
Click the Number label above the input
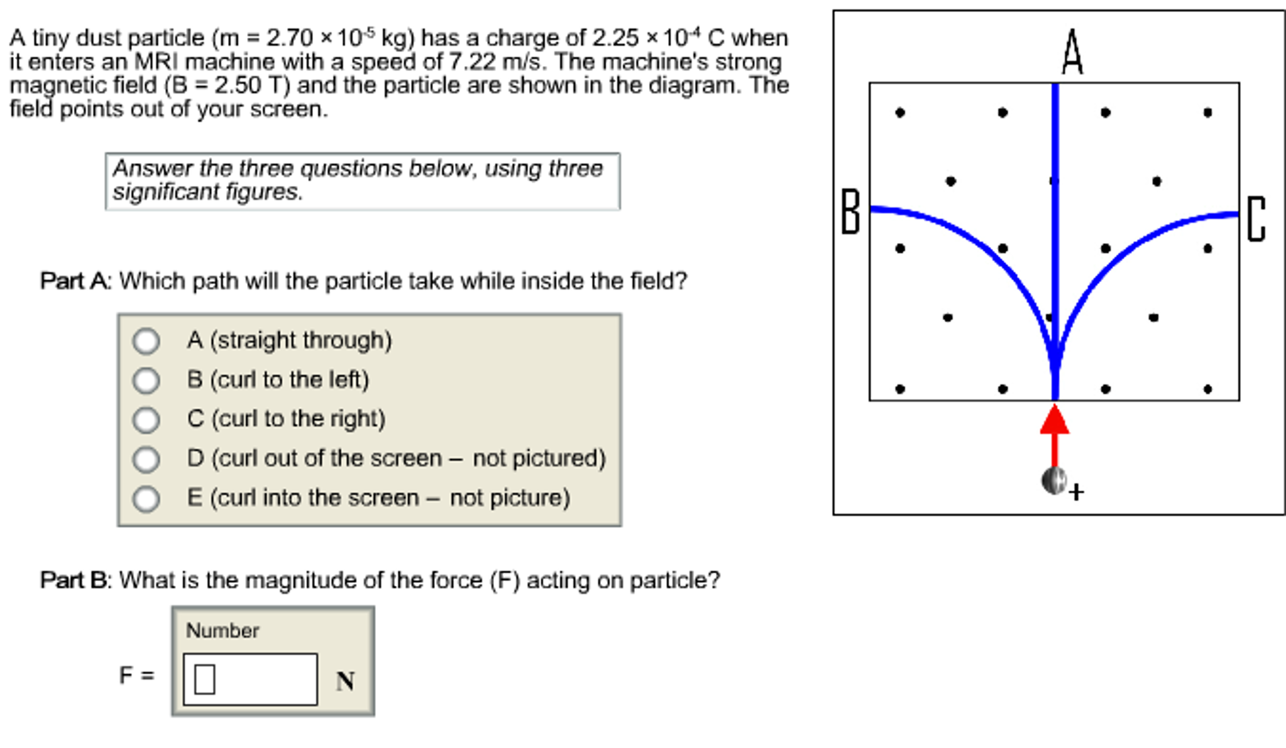point(223,631)
